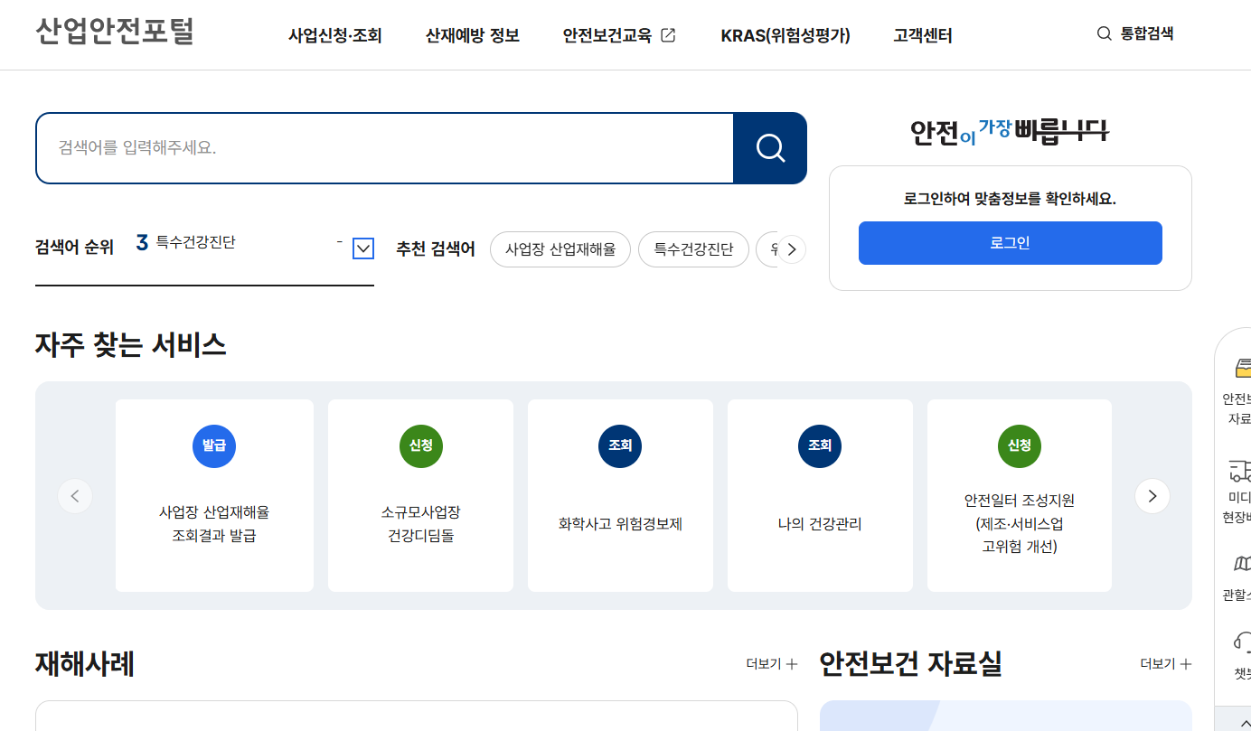Open the 사업신청·조회 menu

pos(335,36)
